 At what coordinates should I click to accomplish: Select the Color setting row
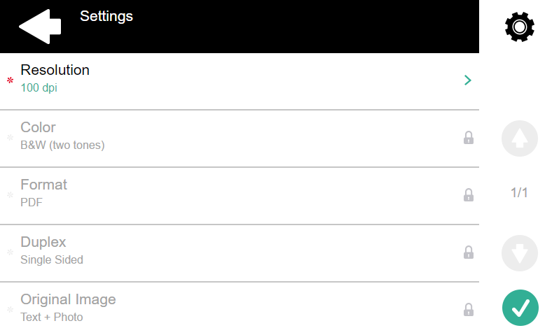point(238,138)
